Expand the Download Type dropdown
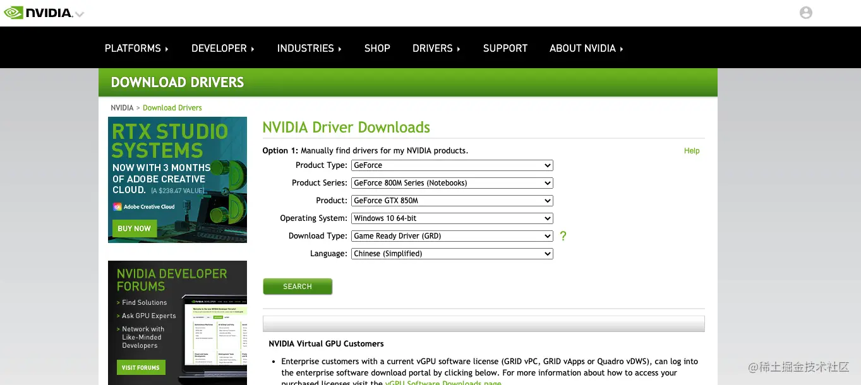The image size is (861, 385). coord(452,236)
